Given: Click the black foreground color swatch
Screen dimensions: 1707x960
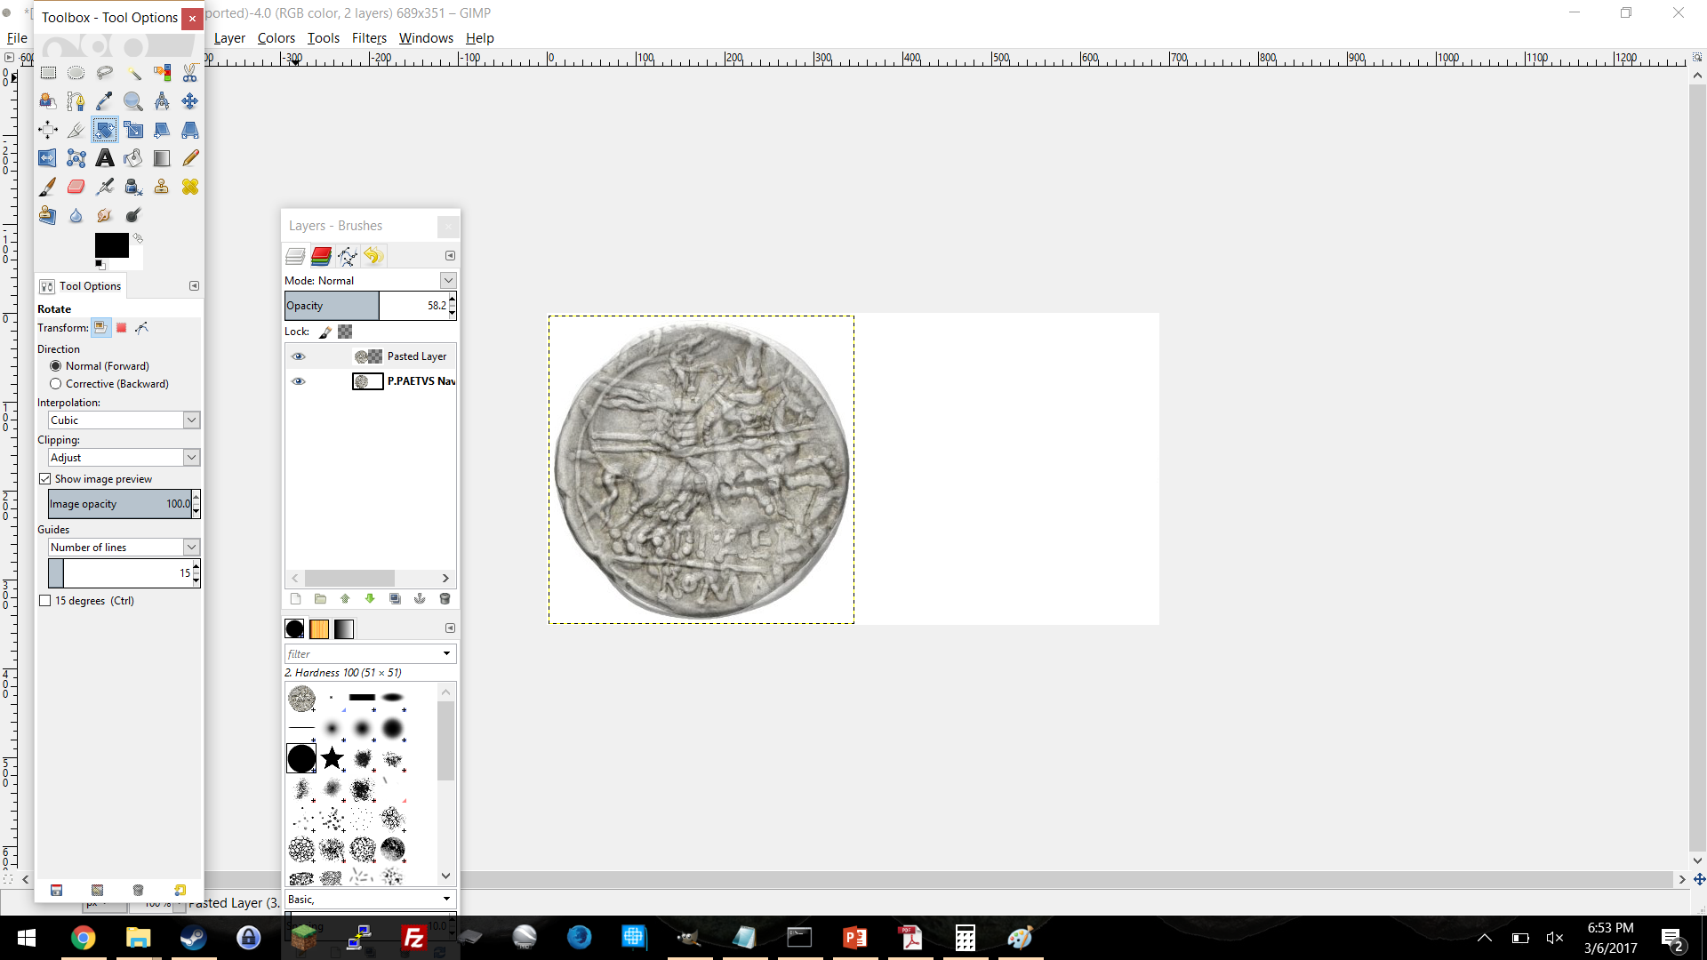Looking at the screenshot, I should coord(111,245).
